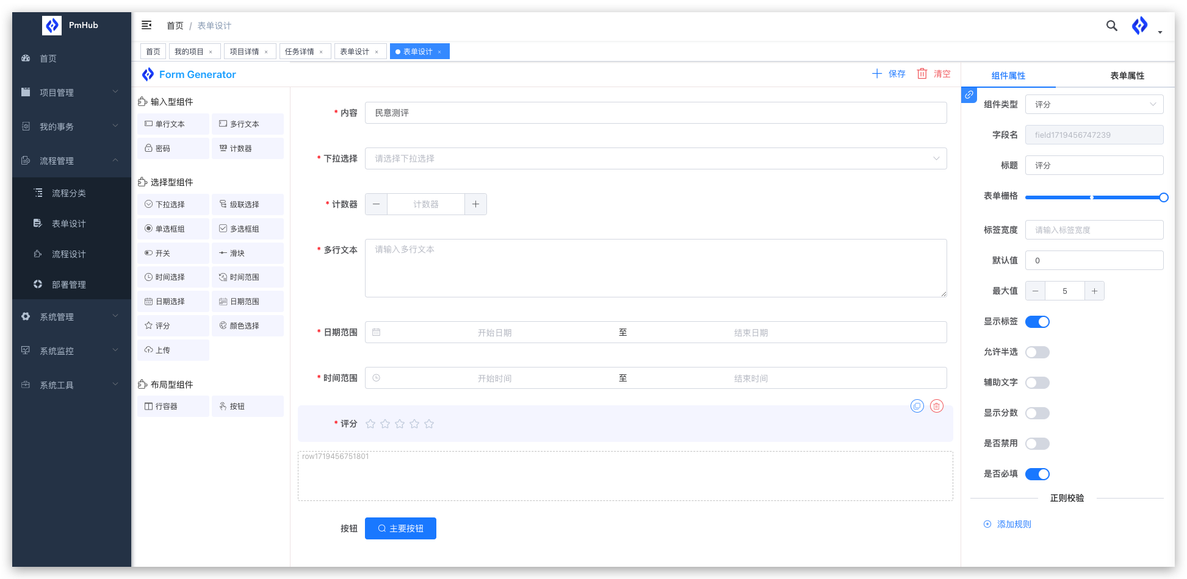1187x579 pixels.
Task: Toggle the sidebar collapse hamburger icon
Action: 146,25
